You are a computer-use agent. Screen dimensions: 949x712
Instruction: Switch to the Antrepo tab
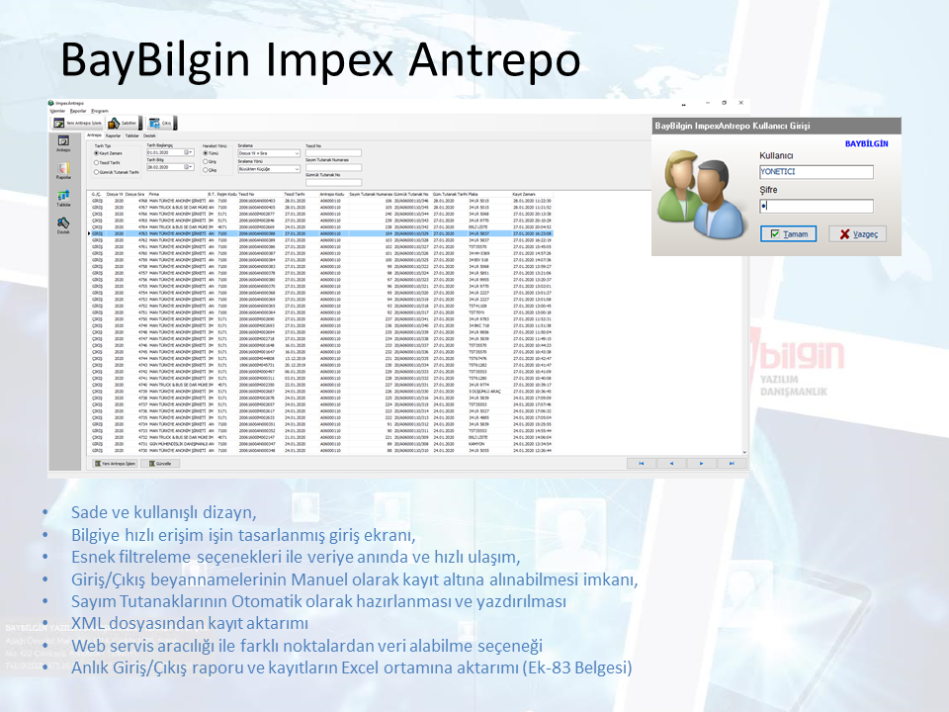pos(95,135)
